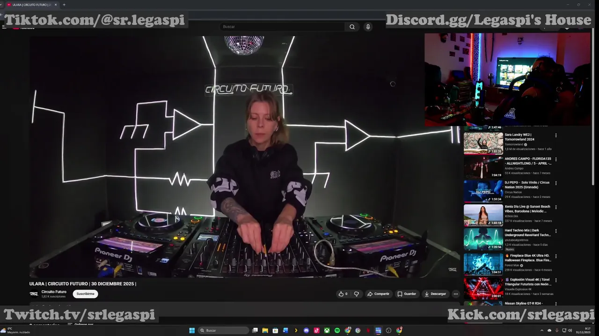Open options menu for Hard Techno Mix video

[x=556, y=231]
